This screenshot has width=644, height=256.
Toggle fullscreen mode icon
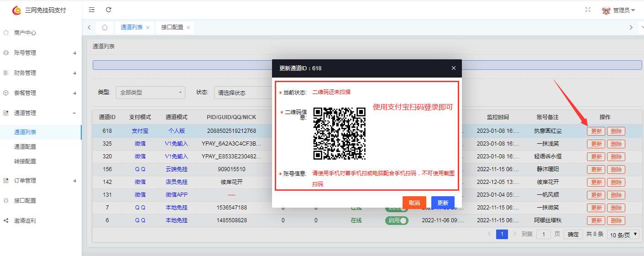[x=588, y=10]
